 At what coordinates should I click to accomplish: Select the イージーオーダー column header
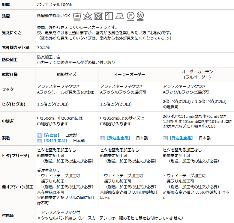pyautogui.click(x=129, y=74)
